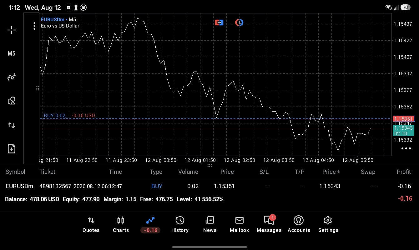Sort by Volume column header

[188, 172]
